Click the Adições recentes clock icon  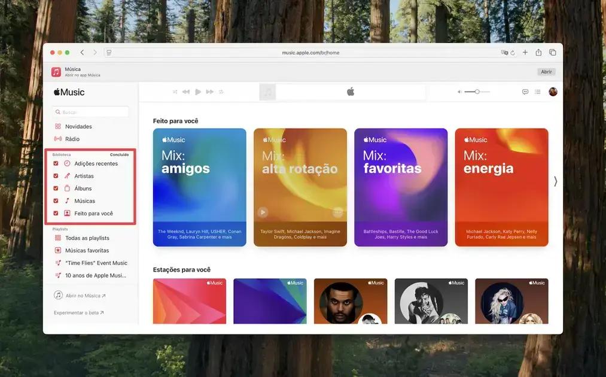67,163
